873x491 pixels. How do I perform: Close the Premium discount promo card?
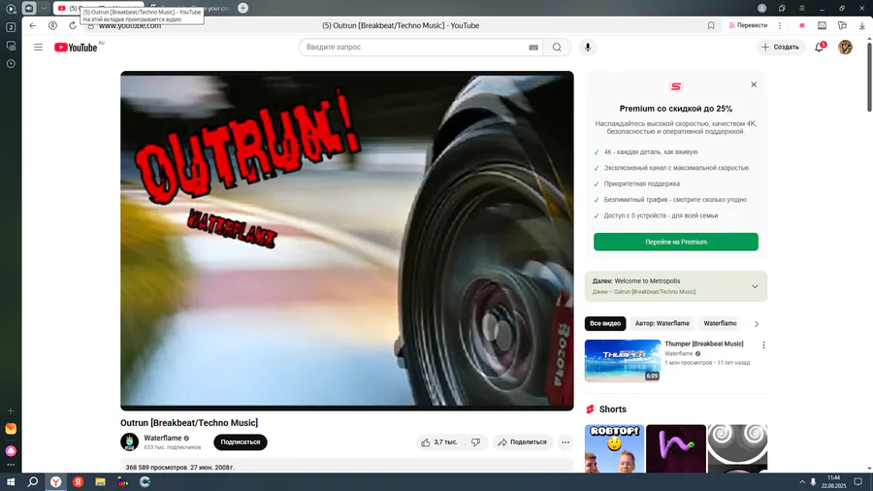[x=754, y=84]
